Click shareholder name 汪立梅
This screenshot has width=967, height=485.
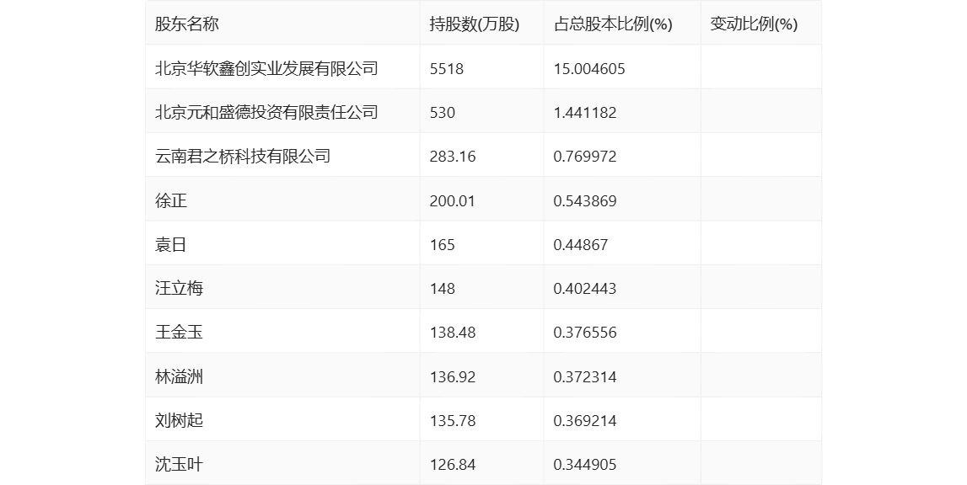point(179,289)
